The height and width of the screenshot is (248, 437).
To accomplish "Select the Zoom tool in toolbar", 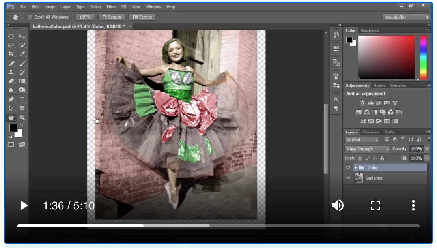I will (x=22, y=118).
